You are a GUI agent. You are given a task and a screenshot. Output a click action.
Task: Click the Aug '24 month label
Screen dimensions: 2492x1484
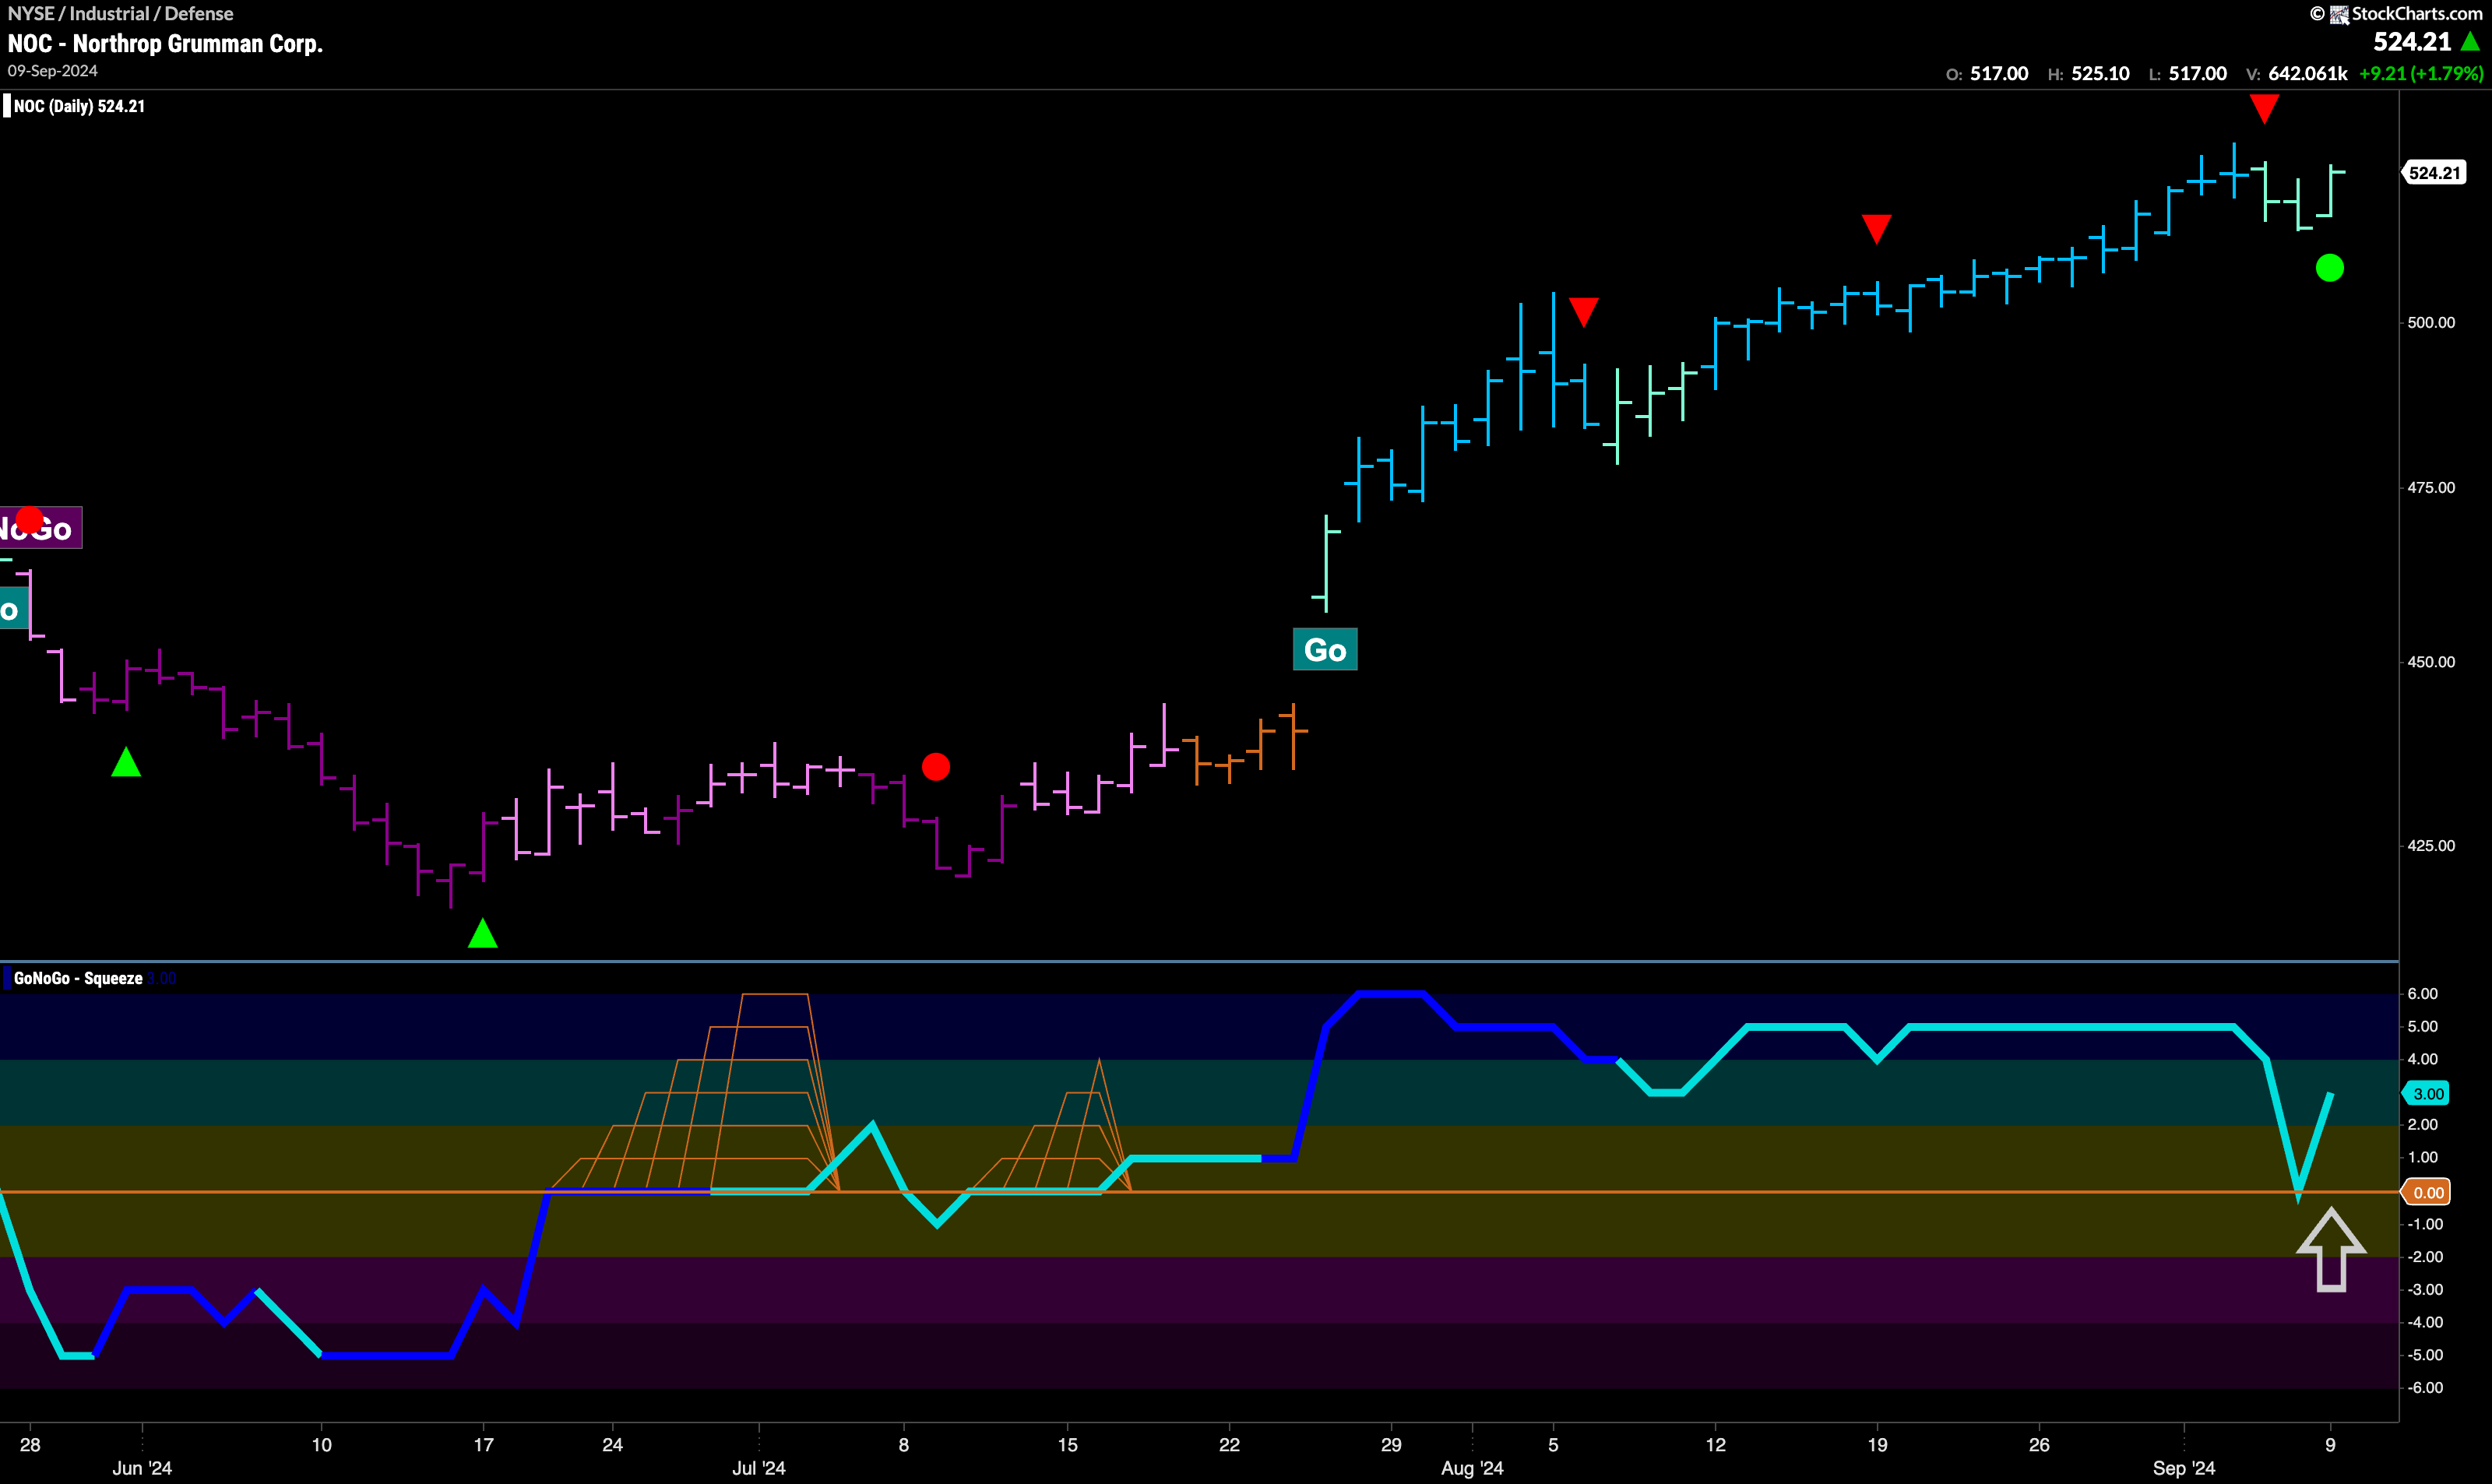pos(1472,1468)
